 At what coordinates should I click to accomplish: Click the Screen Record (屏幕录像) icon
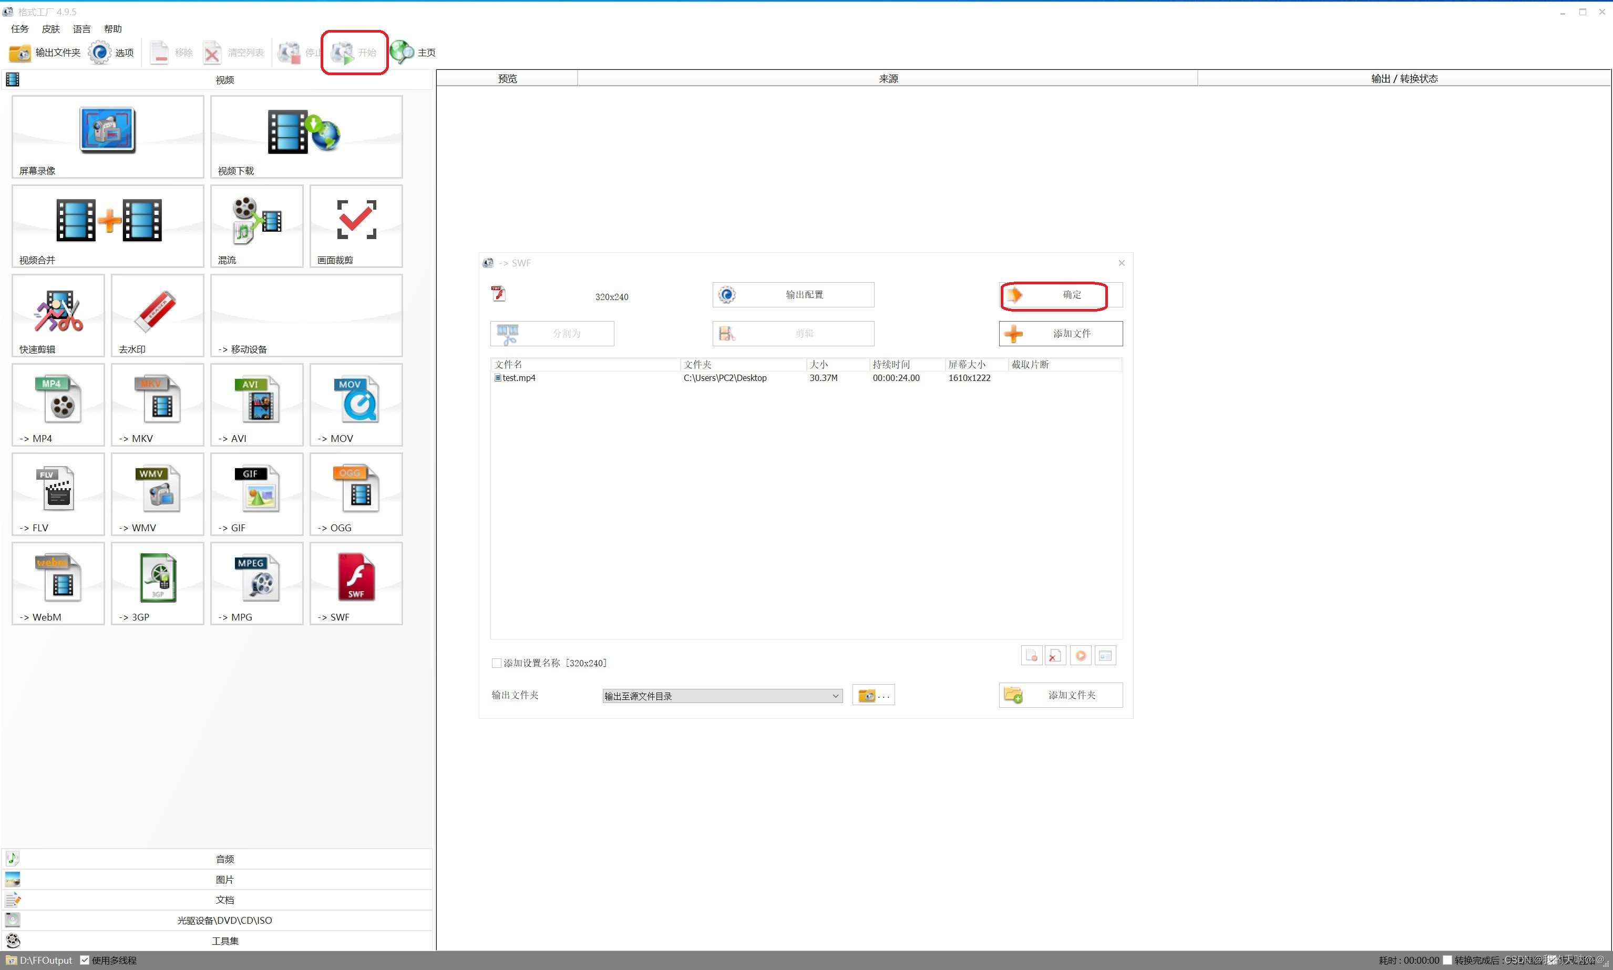tap(107, 130)
